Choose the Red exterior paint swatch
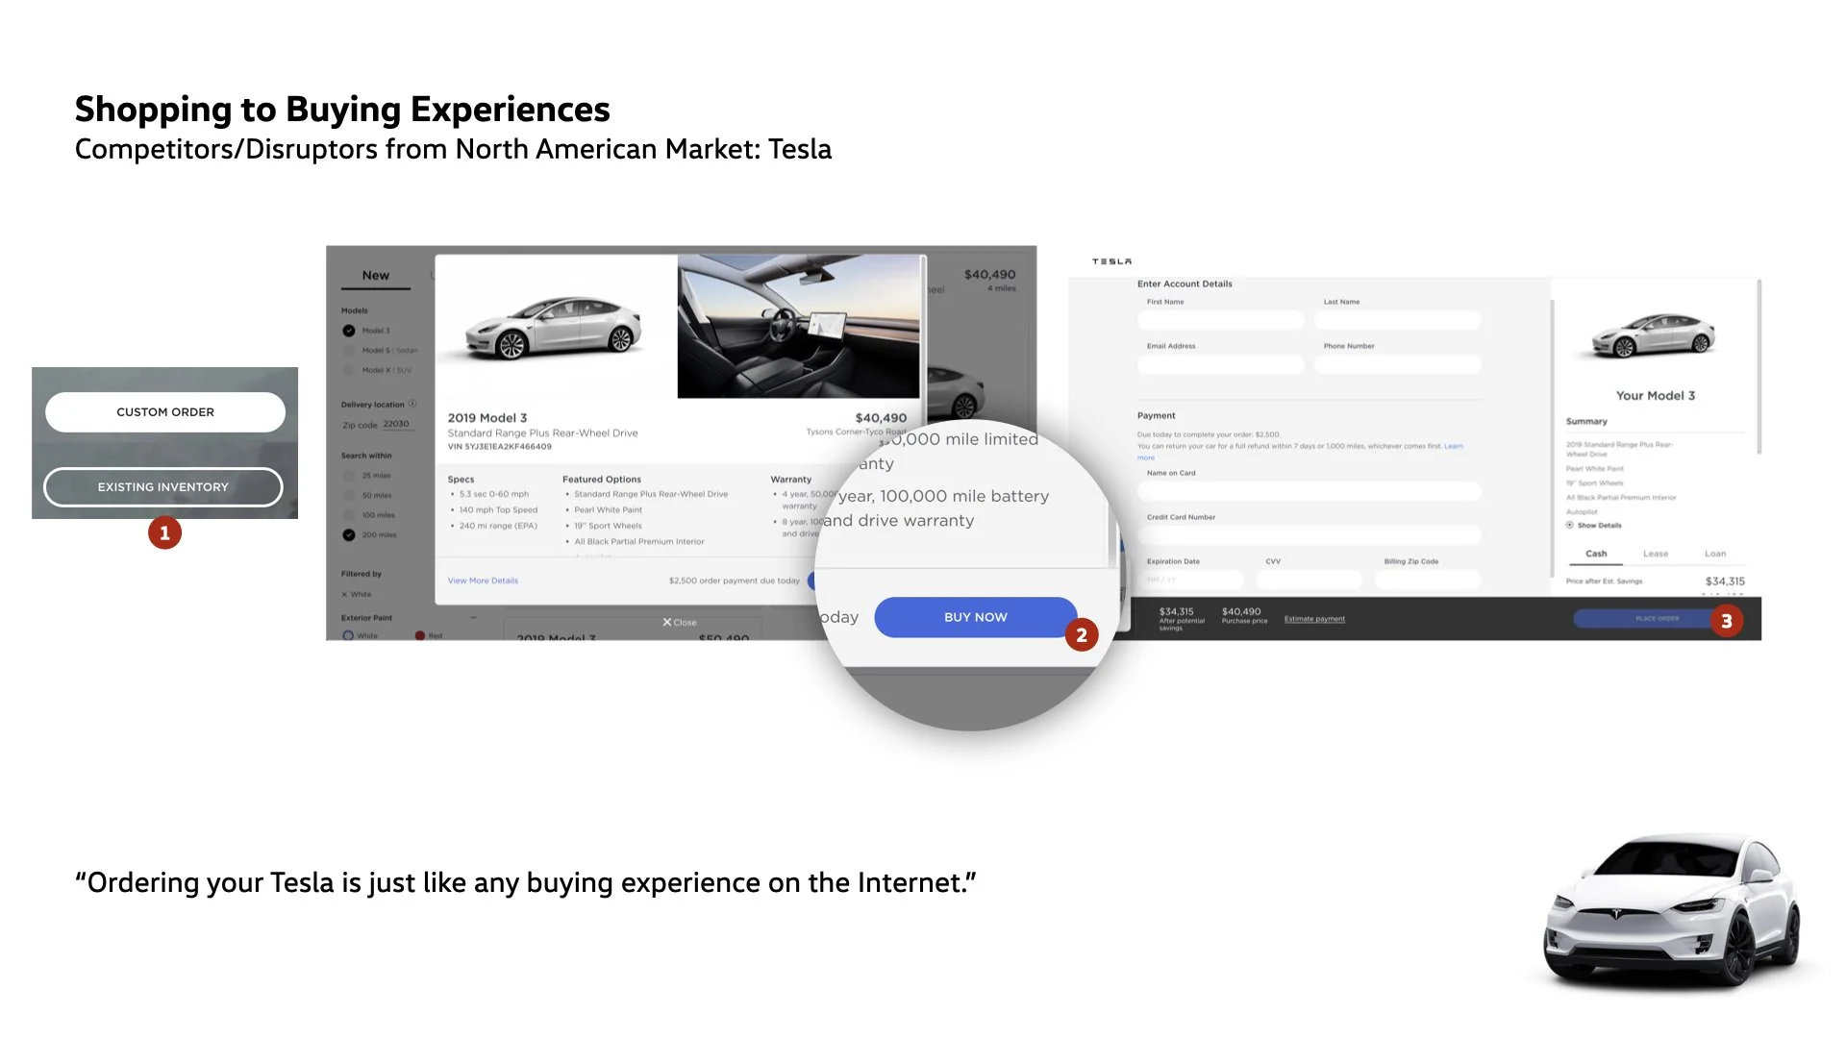Viewport: 1846px width, 1038px height. [x=420, y=636]
